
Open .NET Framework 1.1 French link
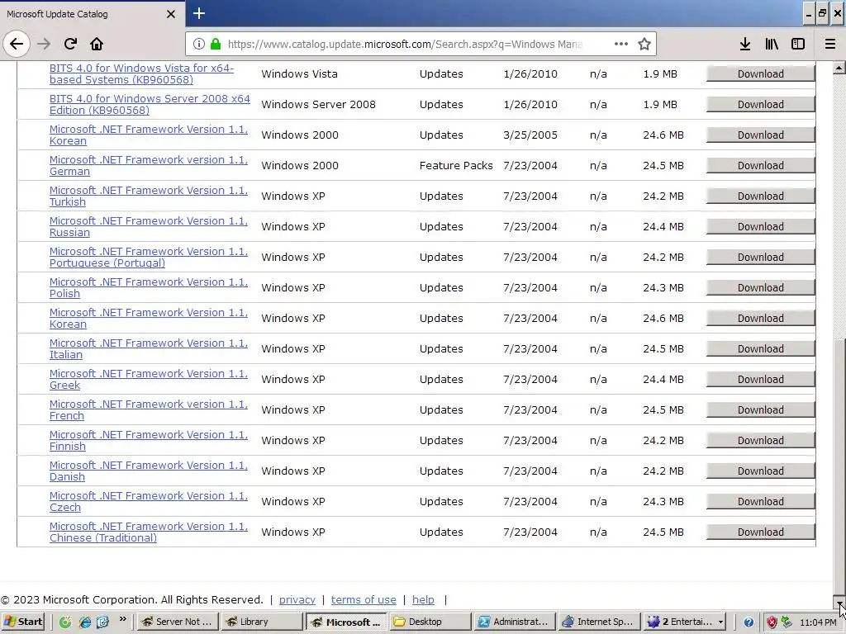point(149,409)
